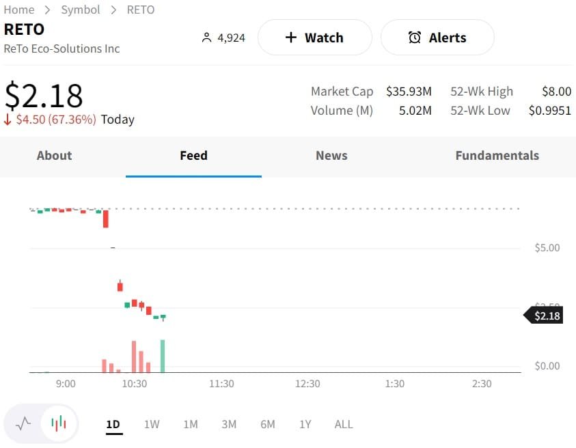Image resolution: width=576 pixels, height=448 pixels.
Task: Select the 1M time range
Action: (x=191, y=424)
